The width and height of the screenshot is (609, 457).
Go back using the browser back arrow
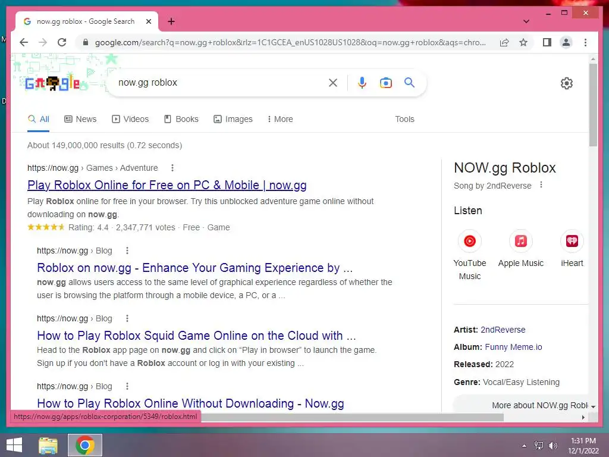pyautogui.click(x=24, y=42)
